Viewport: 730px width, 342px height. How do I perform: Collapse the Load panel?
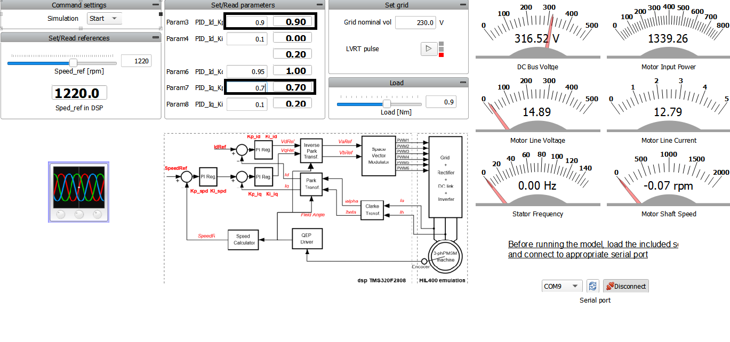tap(462, 83)
